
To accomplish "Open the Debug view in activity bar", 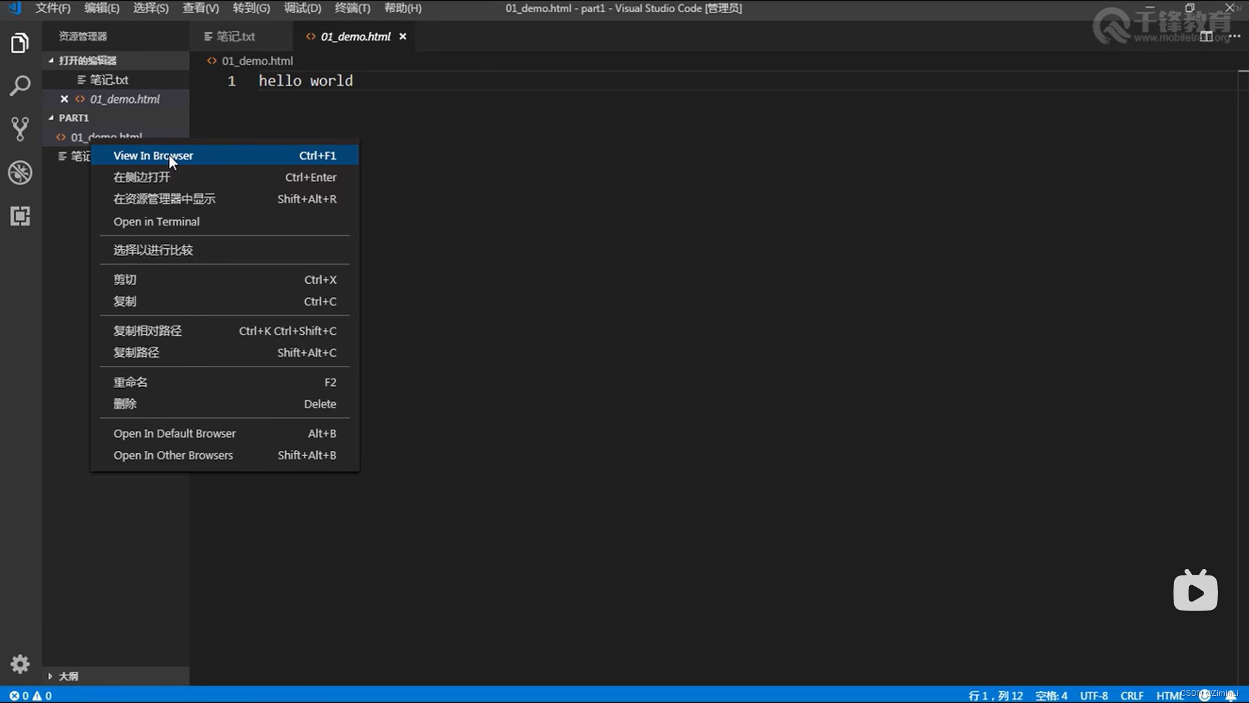I will [20, 172].
